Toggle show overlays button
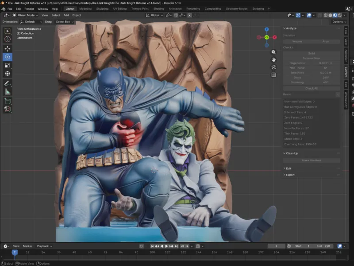Image resolution: width=354 pixels, height=266 pixels. coord(309,15)
